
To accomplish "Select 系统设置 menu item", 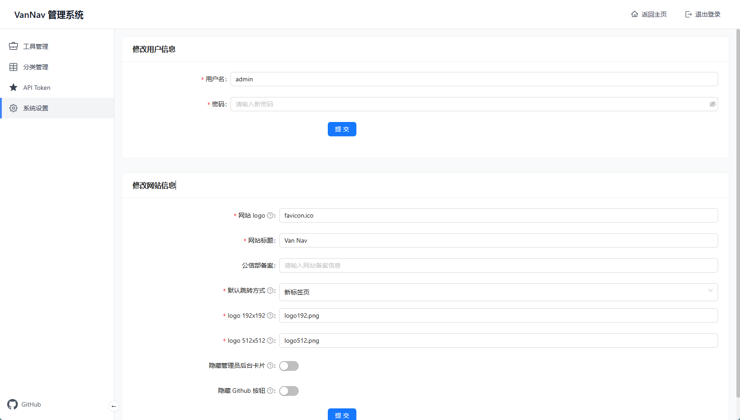I will pyautogui.click(x=57, y=108).
